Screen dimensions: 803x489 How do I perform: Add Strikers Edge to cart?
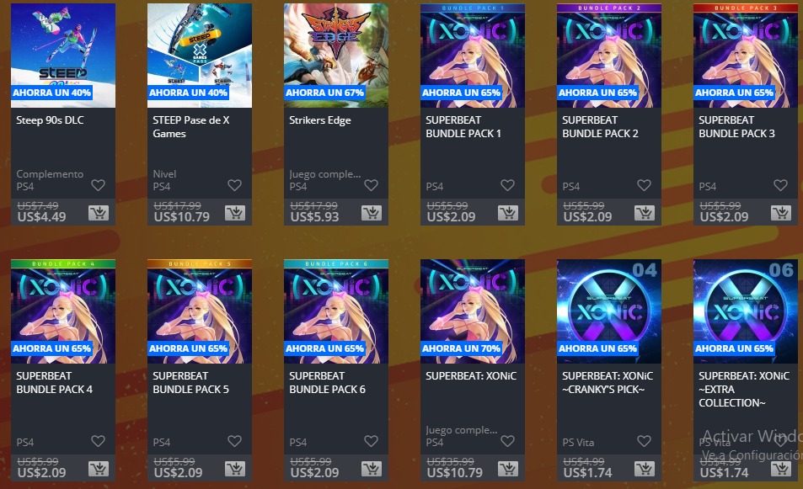pyautogui.click(x=372, y=213)
